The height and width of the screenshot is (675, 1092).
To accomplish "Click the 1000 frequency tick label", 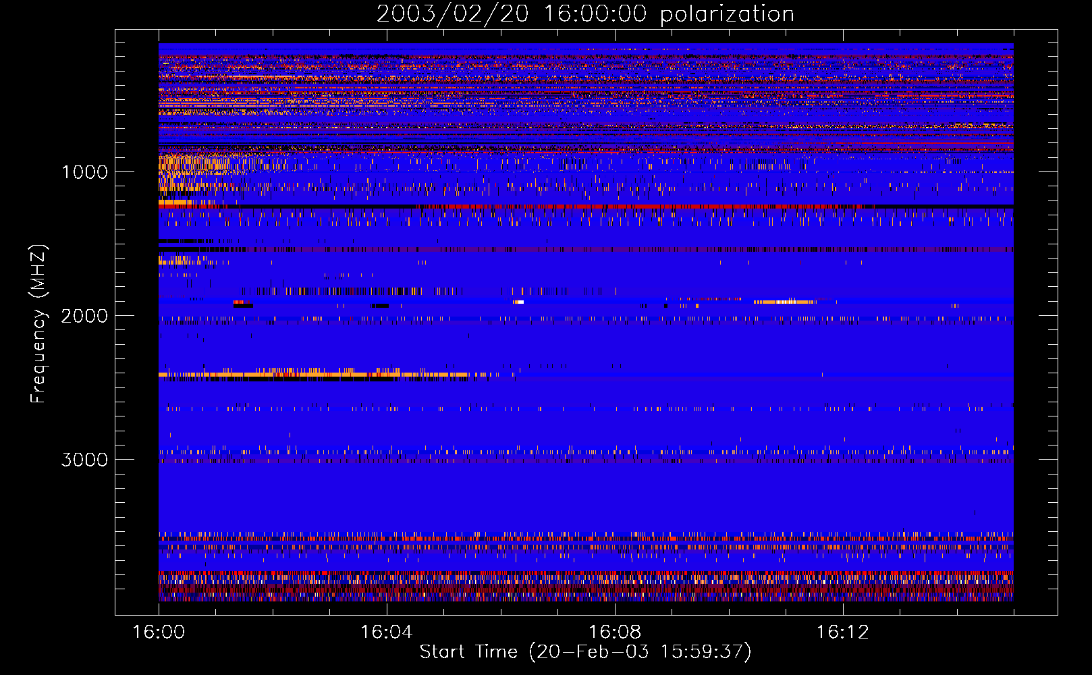I will (84, 172).
